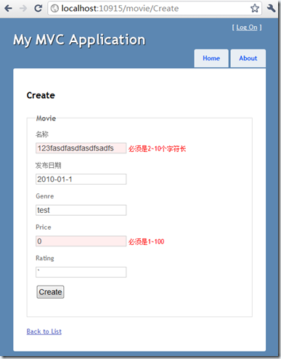Focus the address bar showing localhost:10915/movie/Create
Image resolution: width=281 pixels, height=359 pixels.
[x=155, y=9]
